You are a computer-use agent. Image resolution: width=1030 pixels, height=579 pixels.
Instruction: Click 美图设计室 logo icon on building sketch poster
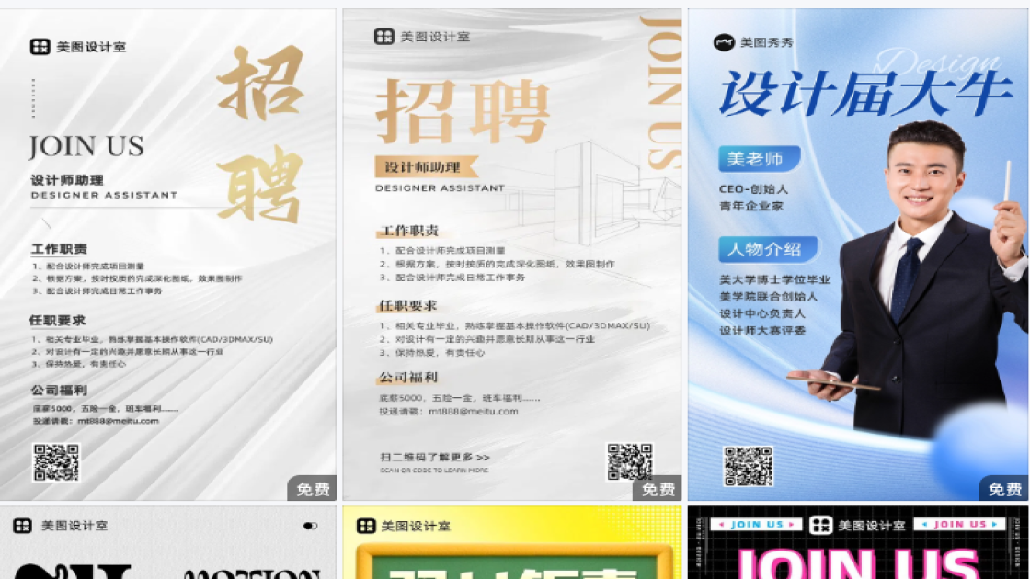[x=383, y=37]
